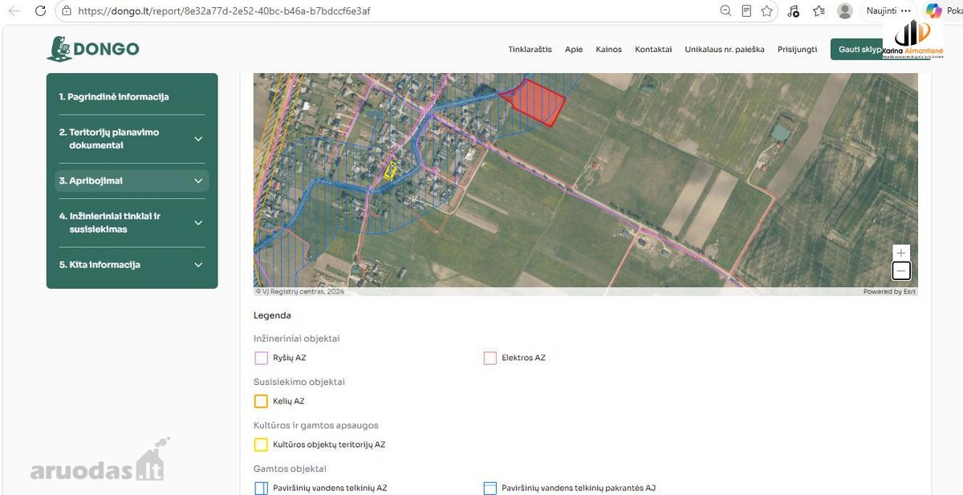Screen dimensions: 963x495
Task: Go to homepage via the DONGO logo
Action: click(93, 49)
